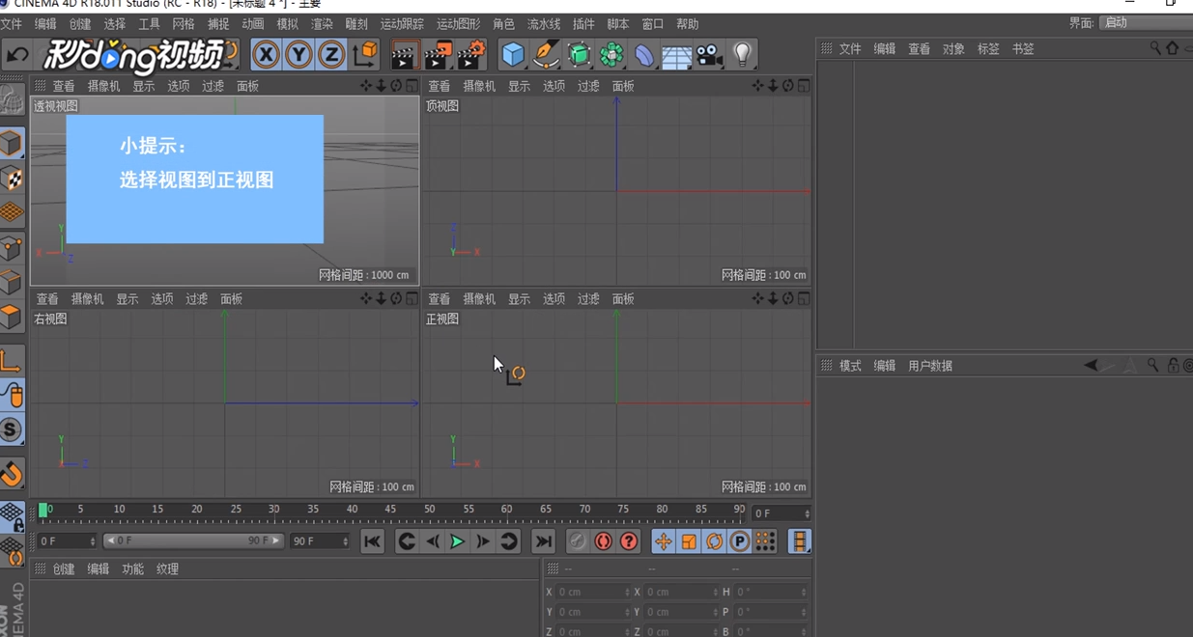Select the Points mode cube icon

tap(12, 248)
